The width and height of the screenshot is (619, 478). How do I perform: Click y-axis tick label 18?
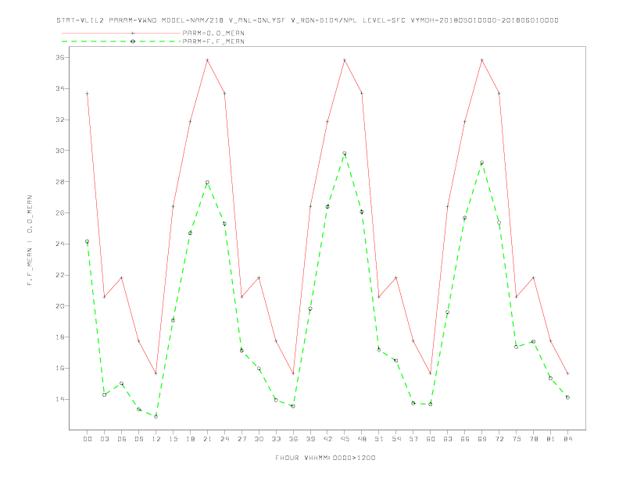coord(59,337)
